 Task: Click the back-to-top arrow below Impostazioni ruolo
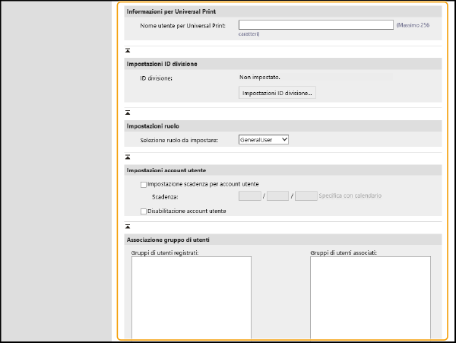(128, 157)
